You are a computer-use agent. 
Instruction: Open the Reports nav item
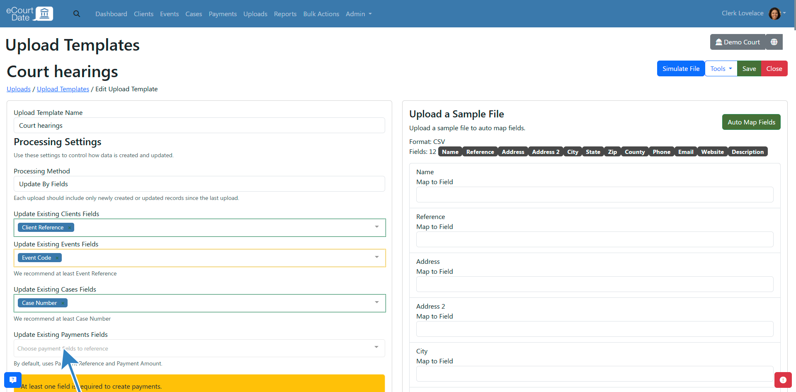coord(285,14)
